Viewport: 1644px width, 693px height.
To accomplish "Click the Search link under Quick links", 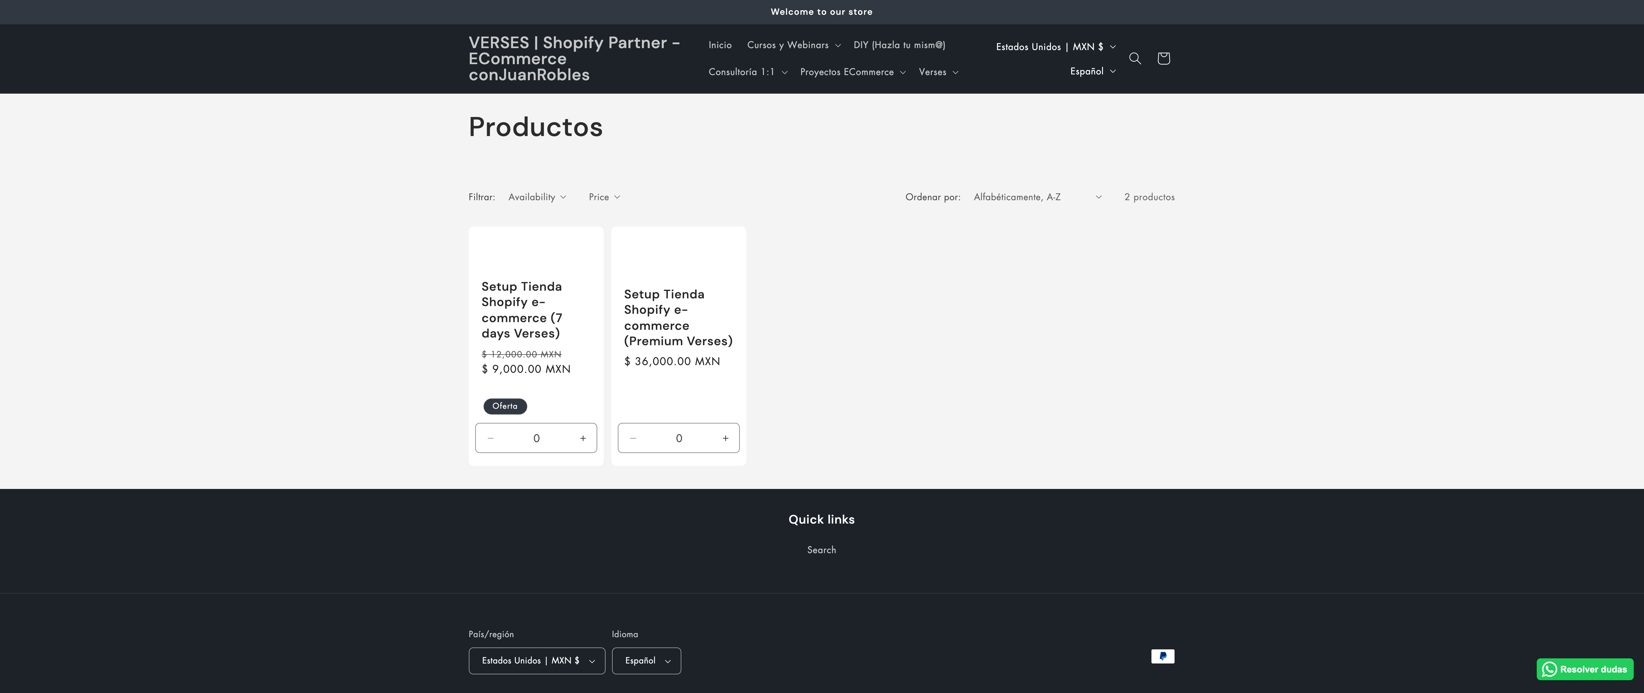I will (x=821, y=550).
